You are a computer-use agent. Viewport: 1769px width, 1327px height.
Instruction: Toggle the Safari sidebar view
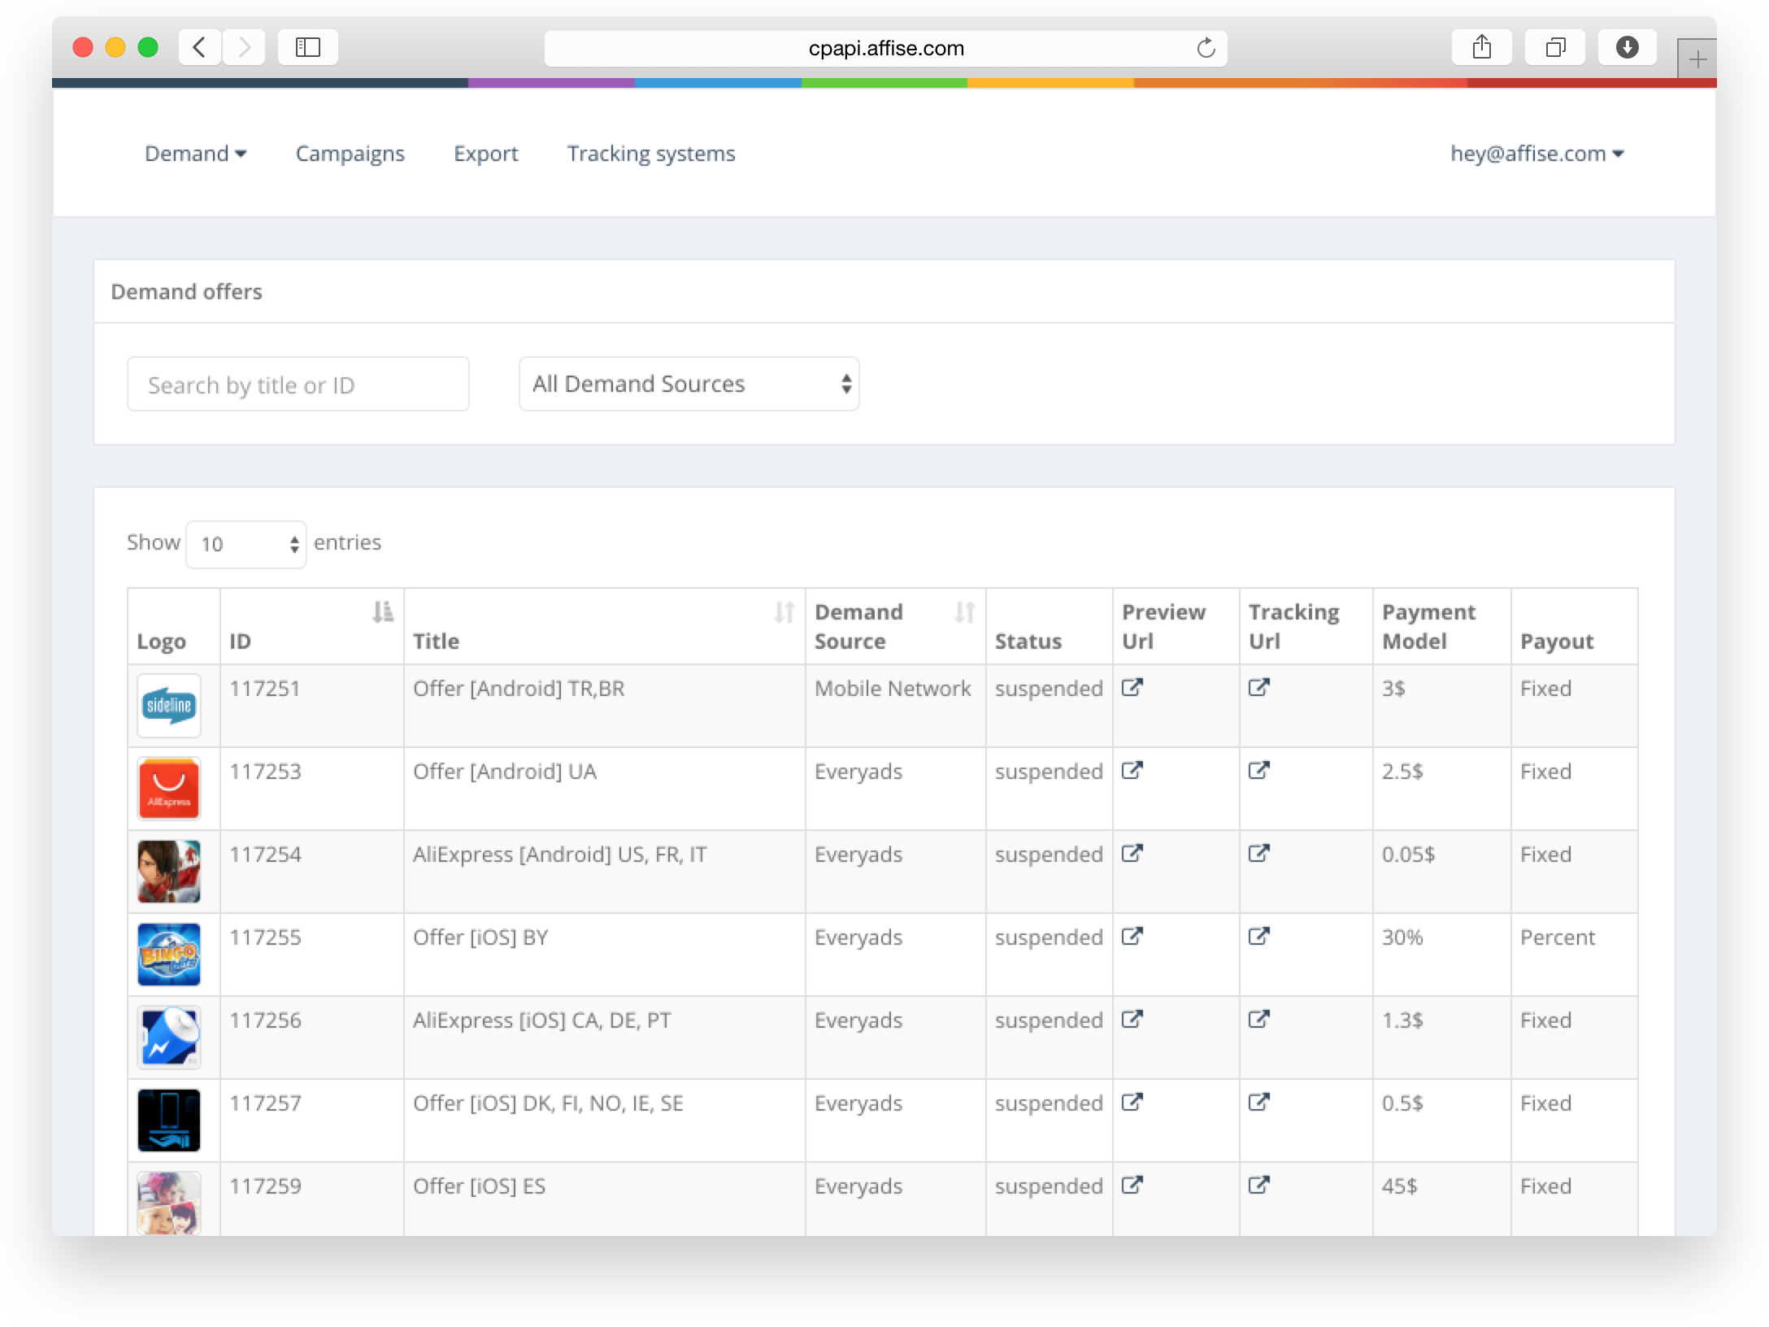(x=307, y=47)
